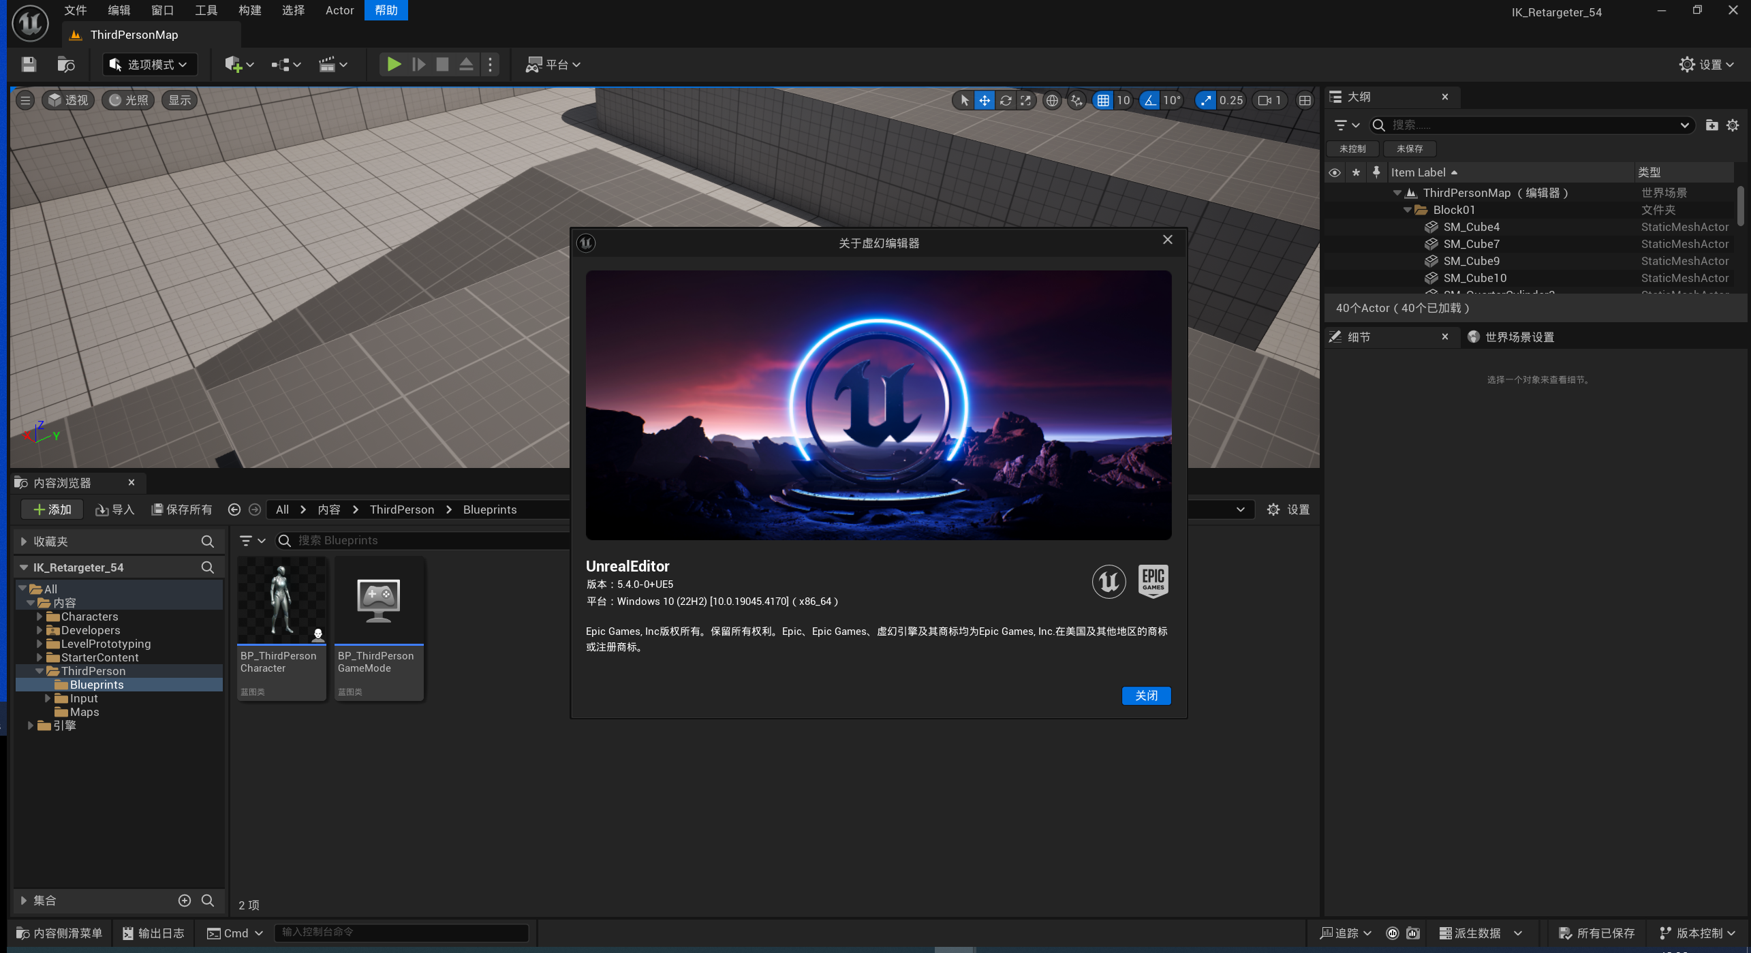Viewport: 1751px width, 953px height.
Task: Open the 文件 menu
Action: click(x=75, y=10)
